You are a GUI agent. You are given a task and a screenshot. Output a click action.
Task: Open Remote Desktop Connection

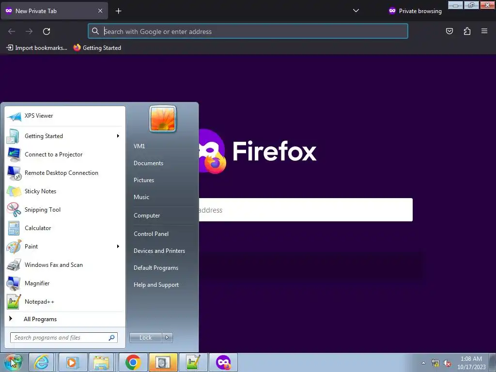[x=65, y=173]
